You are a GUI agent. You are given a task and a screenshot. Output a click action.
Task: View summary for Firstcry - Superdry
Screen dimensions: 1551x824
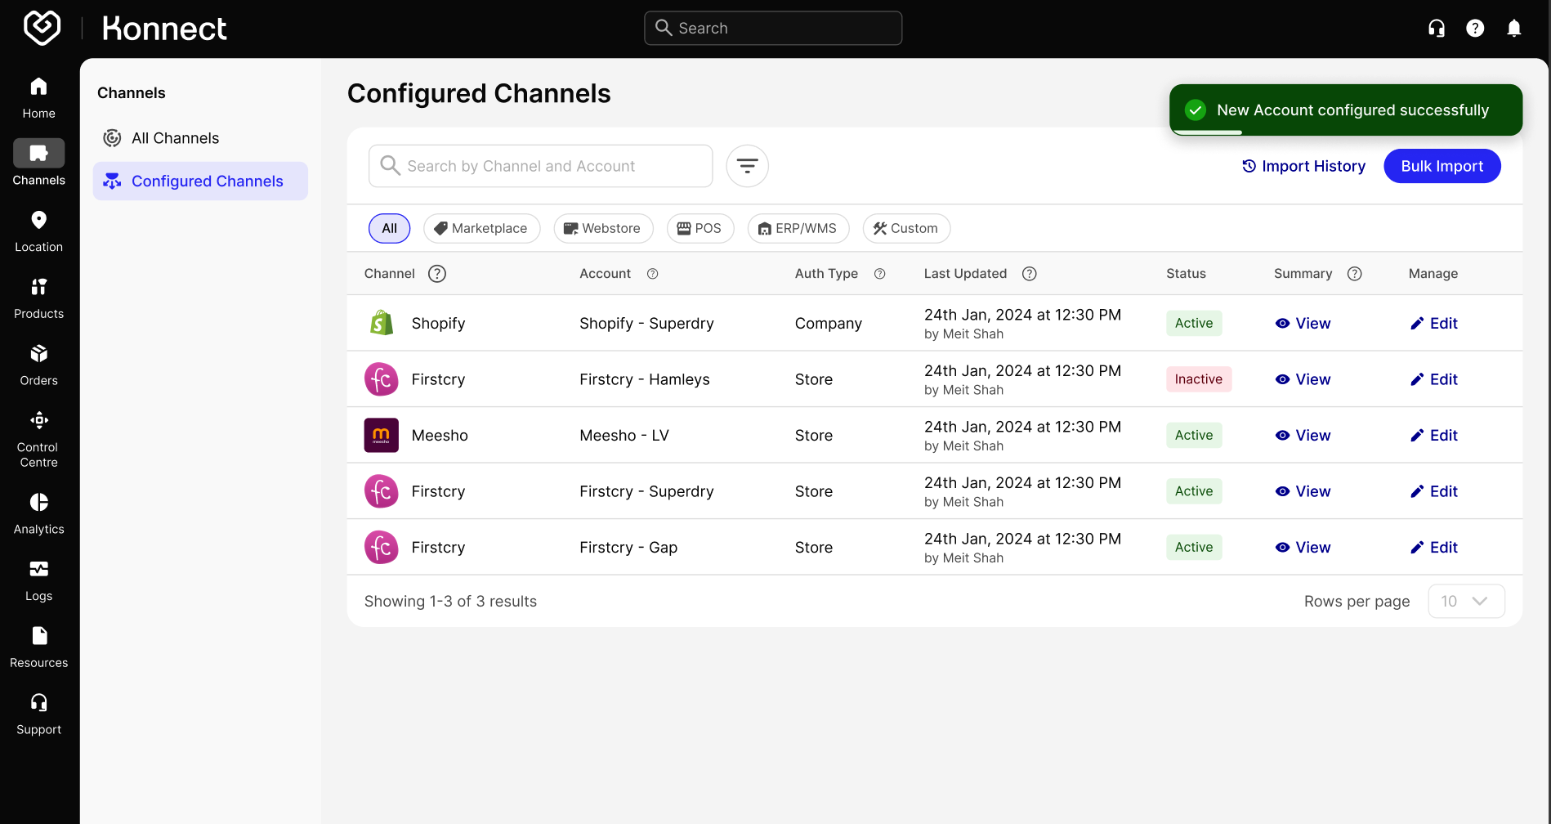[1303, 491]
